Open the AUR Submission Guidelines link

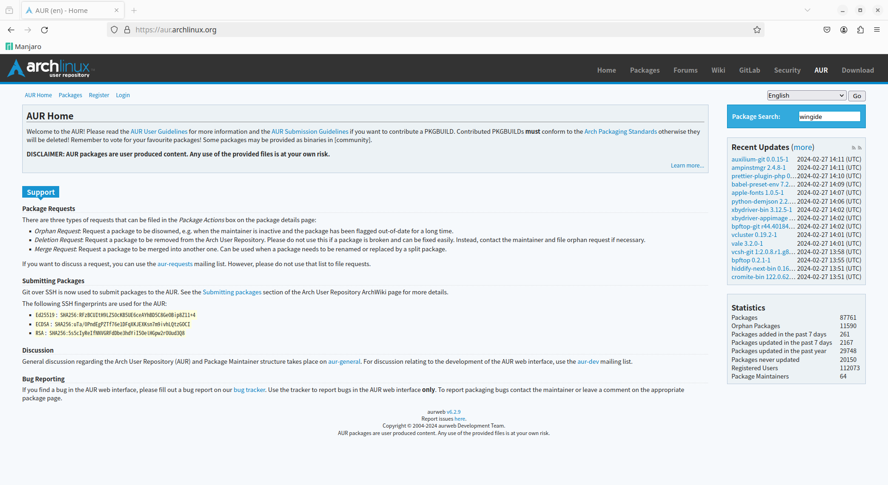tap(309, 131)
